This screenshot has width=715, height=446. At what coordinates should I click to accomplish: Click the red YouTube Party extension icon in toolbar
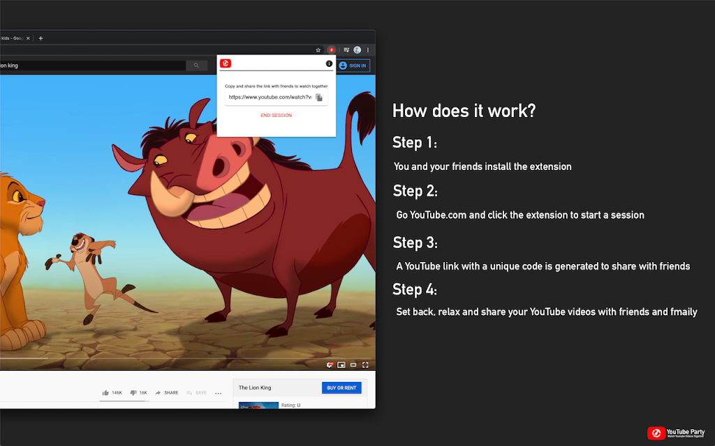pyautogui.click(x=332, y=50)
